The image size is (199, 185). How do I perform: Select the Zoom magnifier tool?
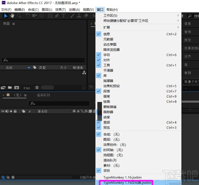click(19, 16)
